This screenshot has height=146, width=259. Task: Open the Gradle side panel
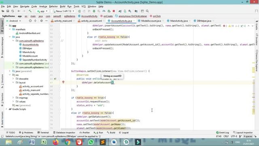pyautogui.click(x=257, y=26)
